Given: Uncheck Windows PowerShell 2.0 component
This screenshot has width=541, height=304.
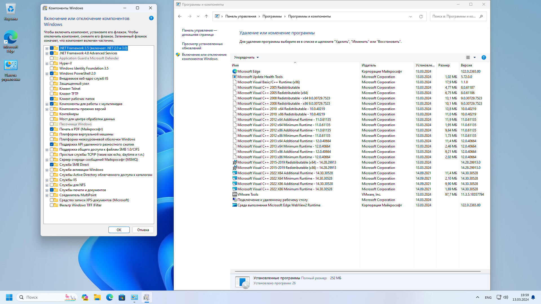Looking at the screenshot, I should [x=52, y=73].
